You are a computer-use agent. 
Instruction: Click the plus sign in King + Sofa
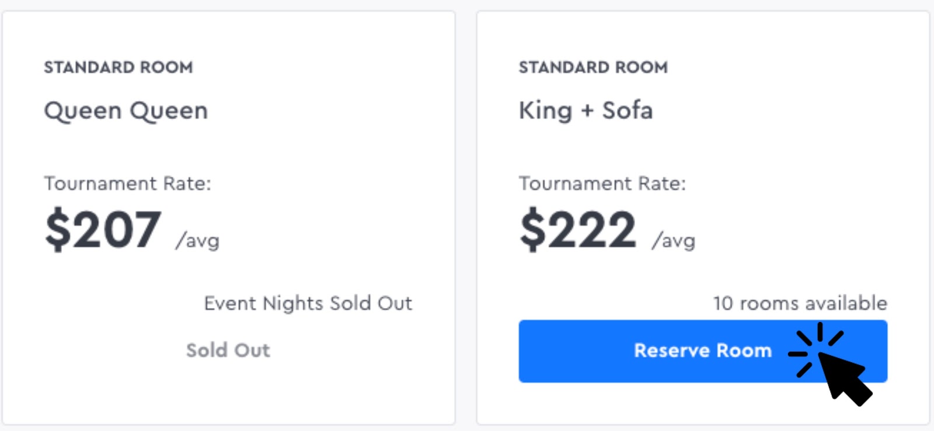coord(587,111)
